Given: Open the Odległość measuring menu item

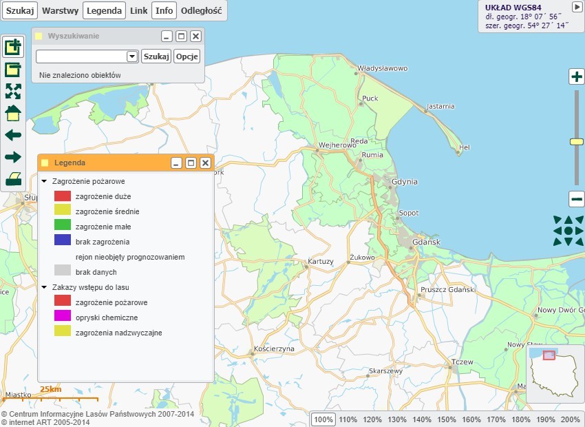Looking at the screenshot, I should (201, 10).
